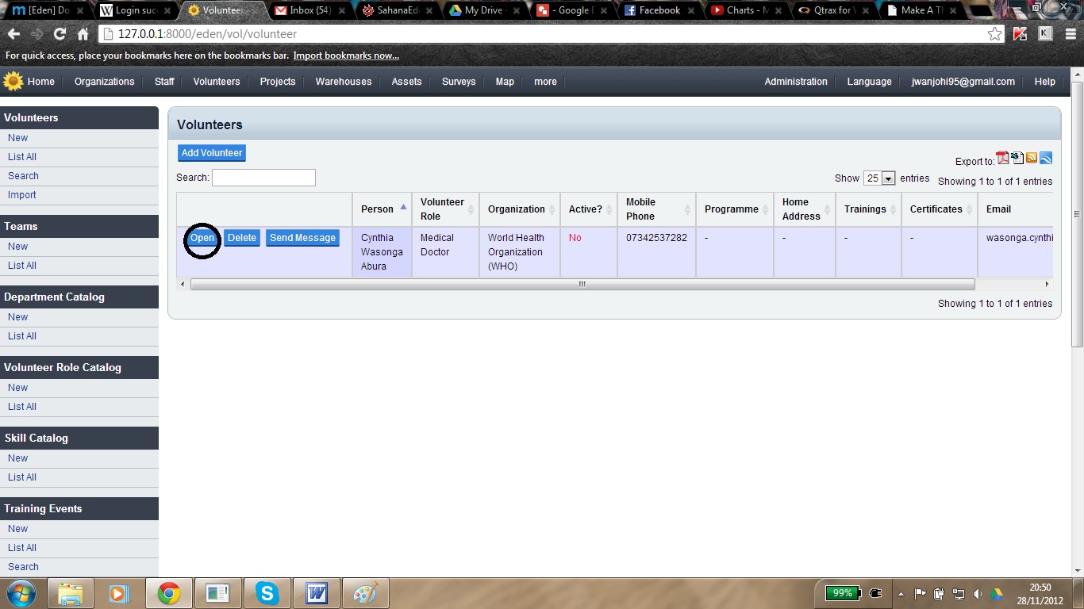Open the RSS feed export icon
Viewport: 1084px width, 609px height.
pos(1032,158)
